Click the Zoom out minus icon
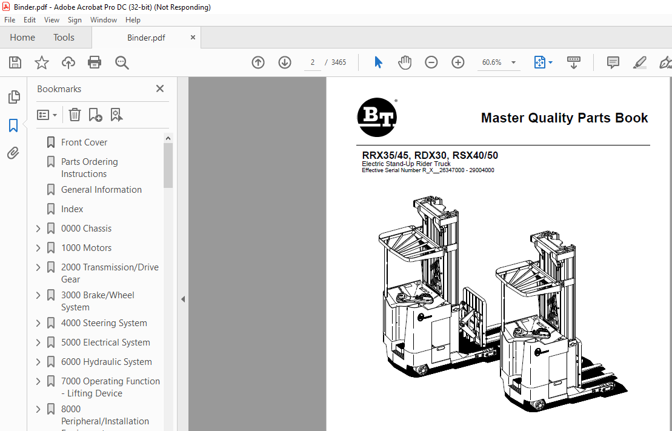Image resolution: width=672 pixels, height=431 pixels. click(431, 62)
